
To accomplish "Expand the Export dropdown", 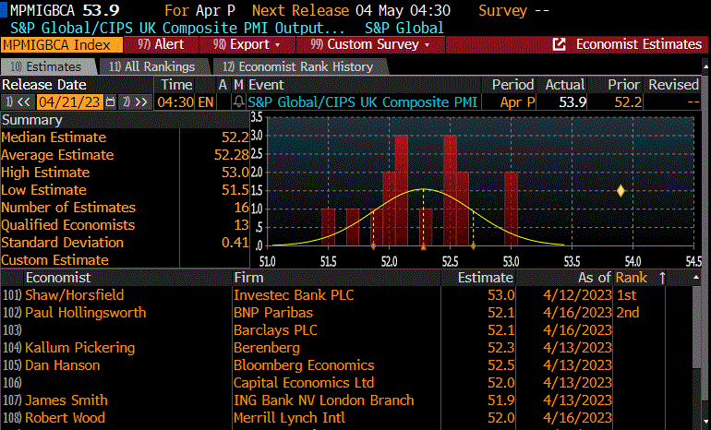I will [247, 44].
